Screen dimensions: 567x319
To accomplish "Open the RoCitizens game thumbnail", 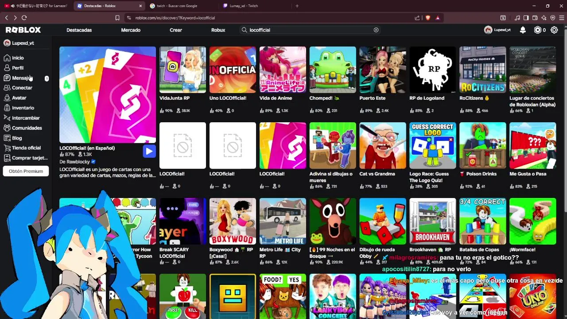I will pos(483,70).
